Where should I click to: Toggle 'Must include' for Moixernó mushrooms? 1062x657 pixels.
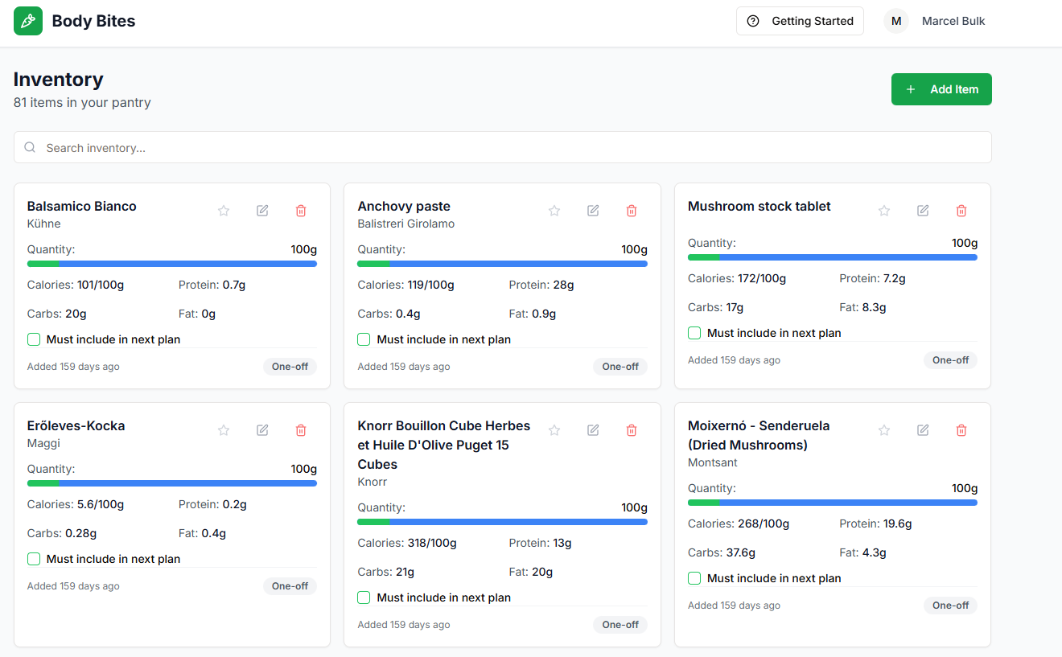(695, 578)
